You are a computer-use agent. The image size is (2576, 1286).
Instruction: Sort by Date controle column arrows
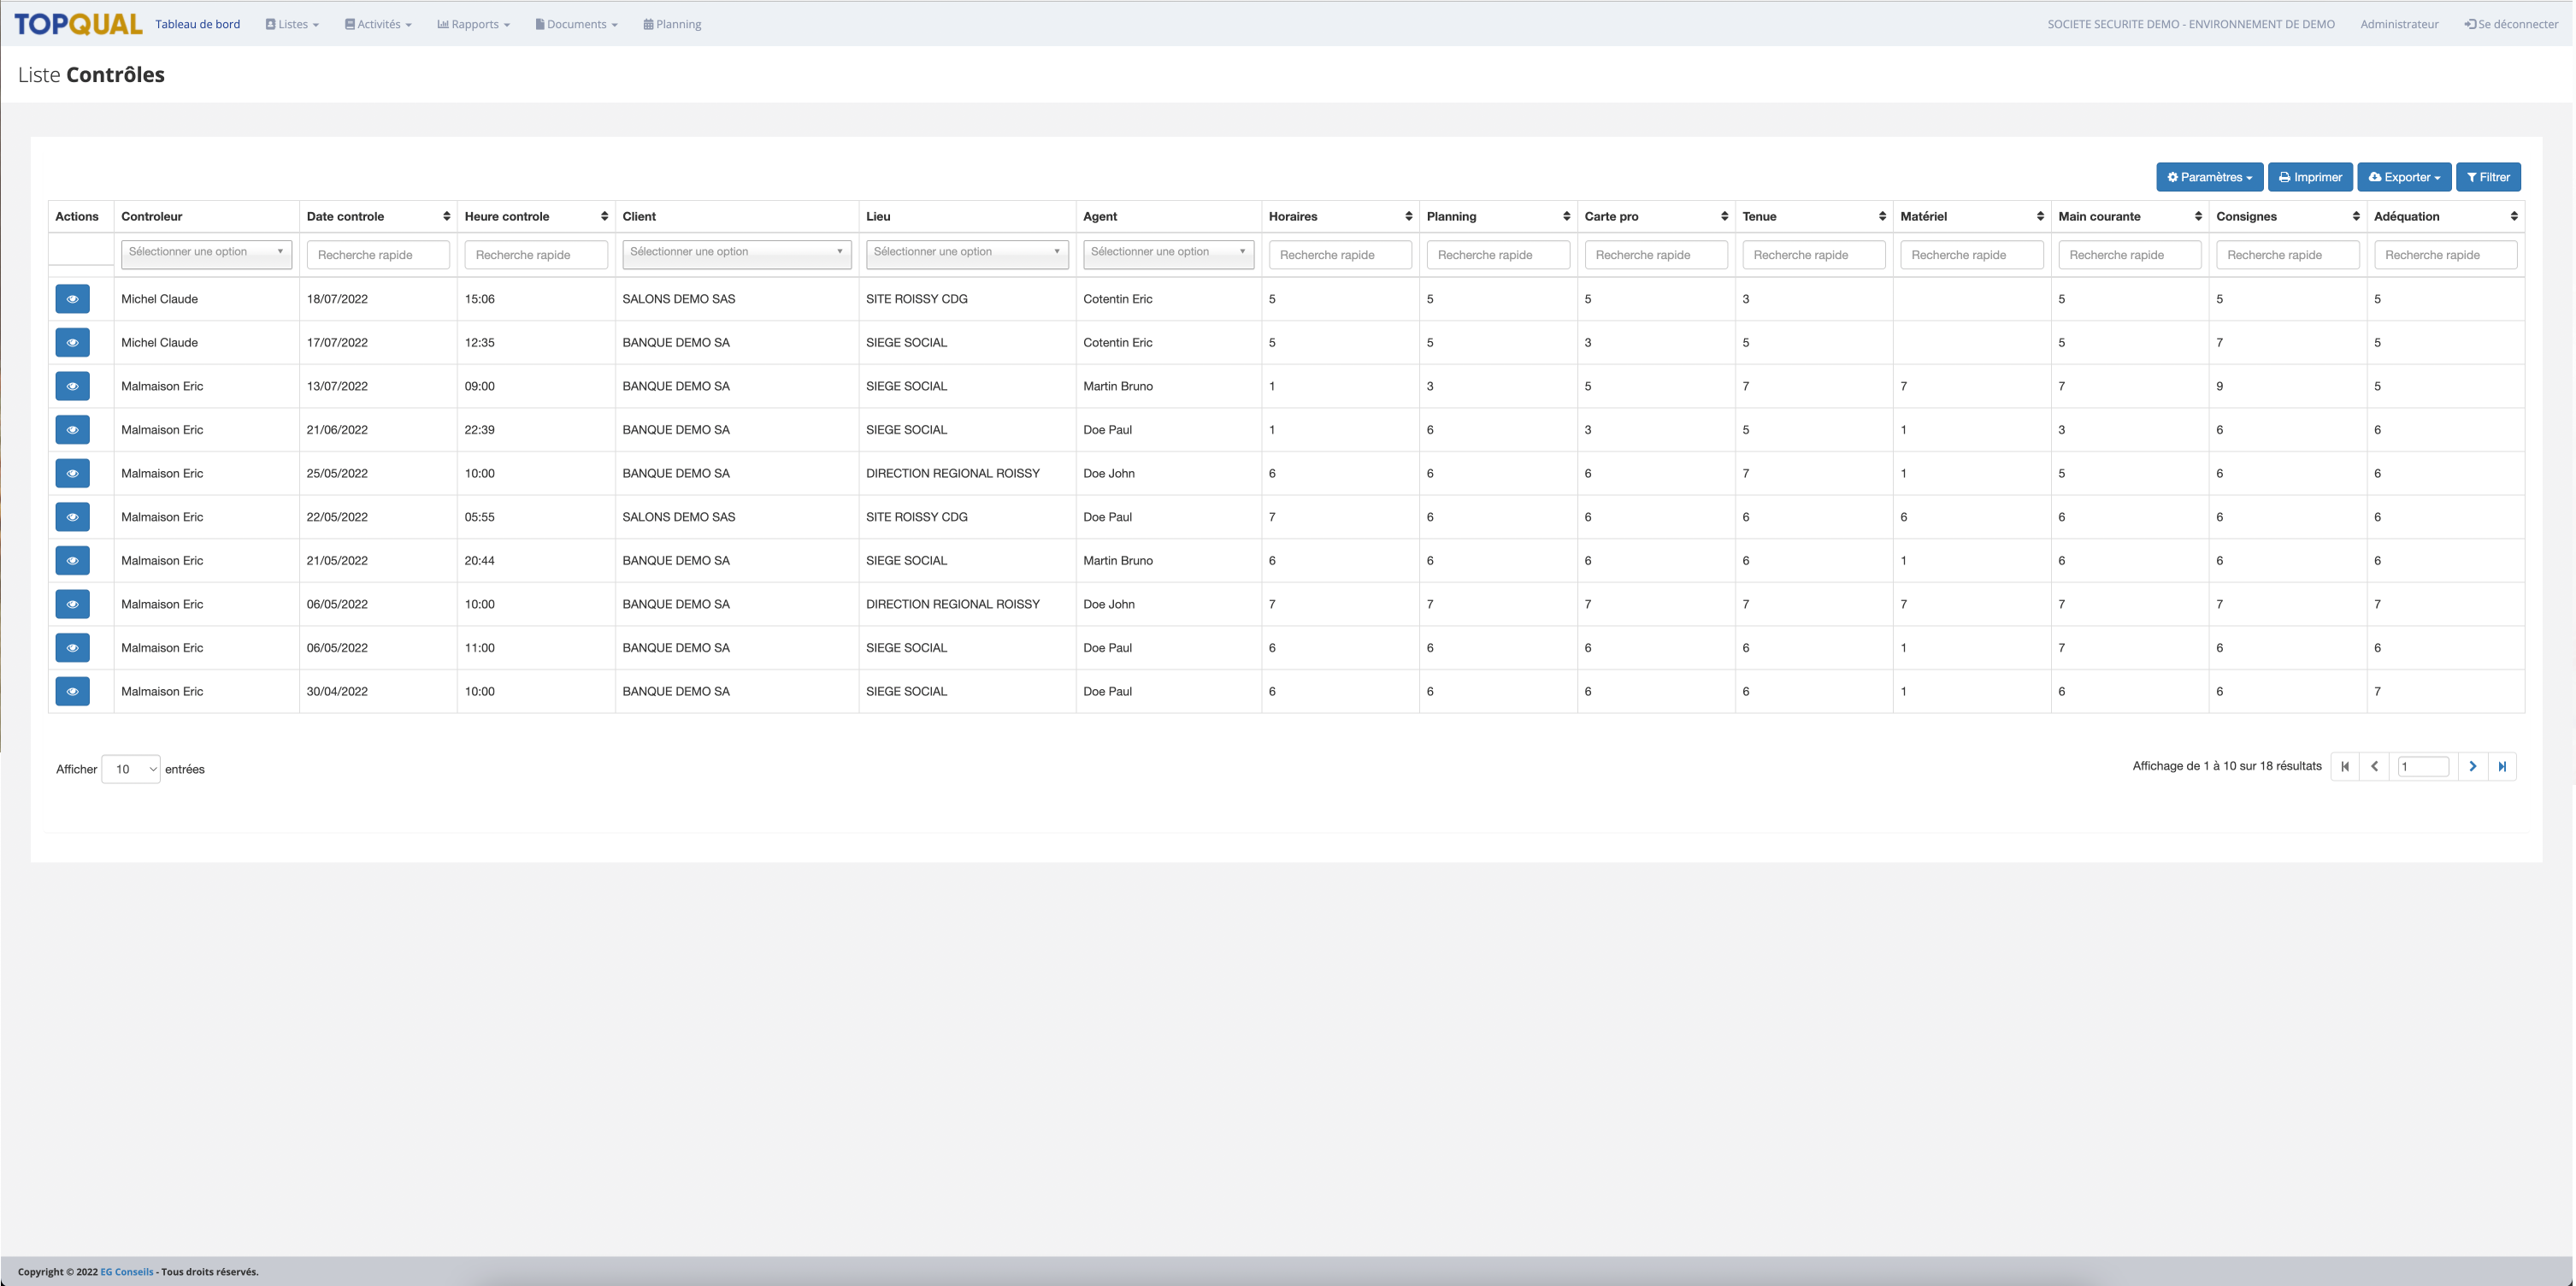tap(446, 216)
